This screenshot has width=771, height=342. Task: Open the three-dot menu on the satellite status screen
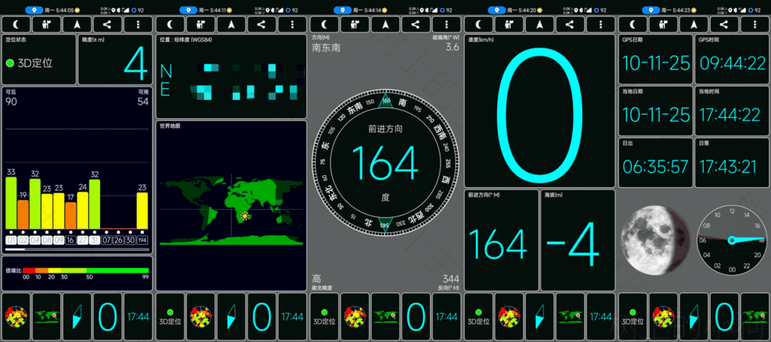pyautogui.click(x=138, y=24)
